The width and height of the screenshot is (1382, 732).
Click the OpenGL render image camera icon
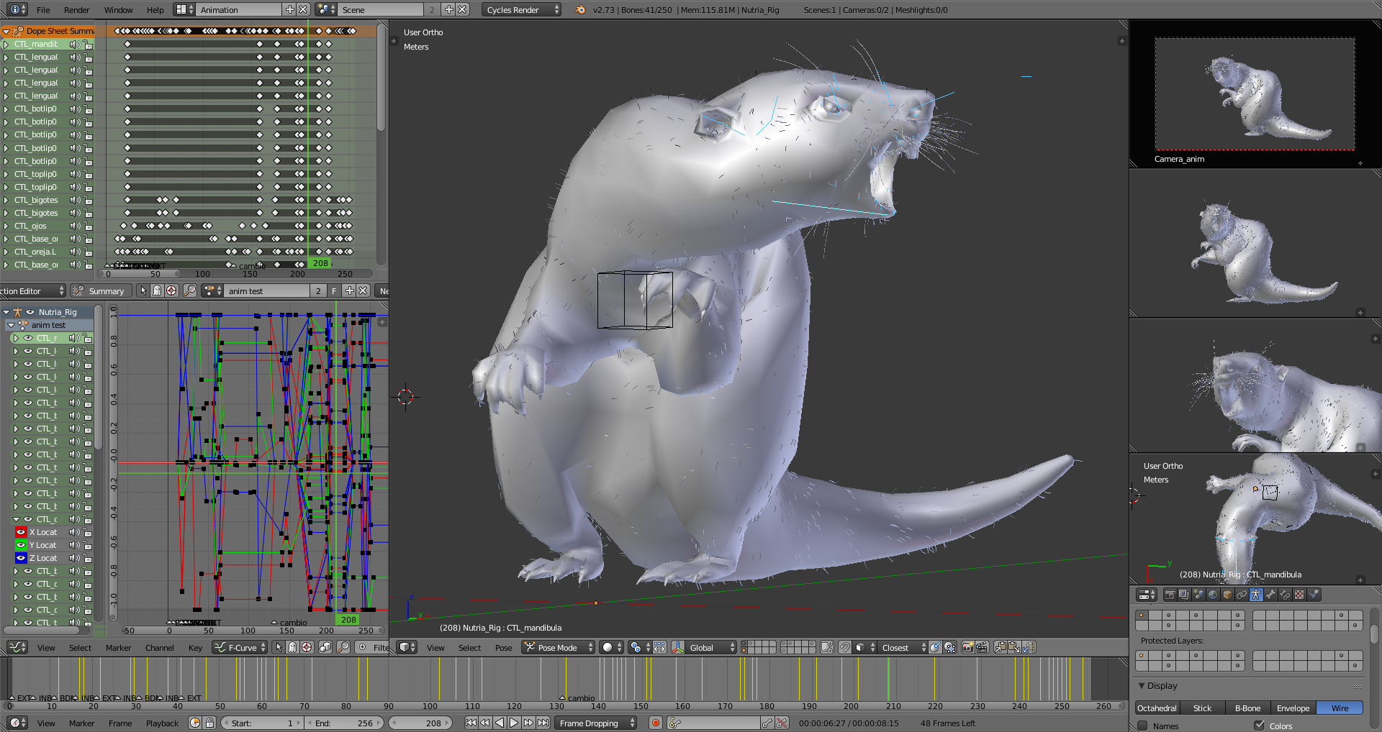click(967, 648)
